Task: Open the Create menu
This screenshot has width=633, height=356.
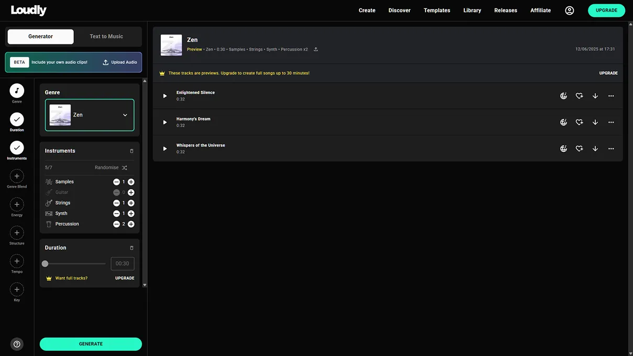Action: click(x=367, y=10)
